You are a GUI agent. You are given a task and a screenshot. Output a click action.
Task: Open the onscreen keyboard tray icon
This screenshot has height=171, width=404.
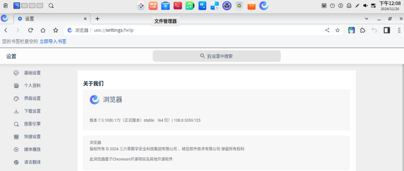tap(324, 6)
